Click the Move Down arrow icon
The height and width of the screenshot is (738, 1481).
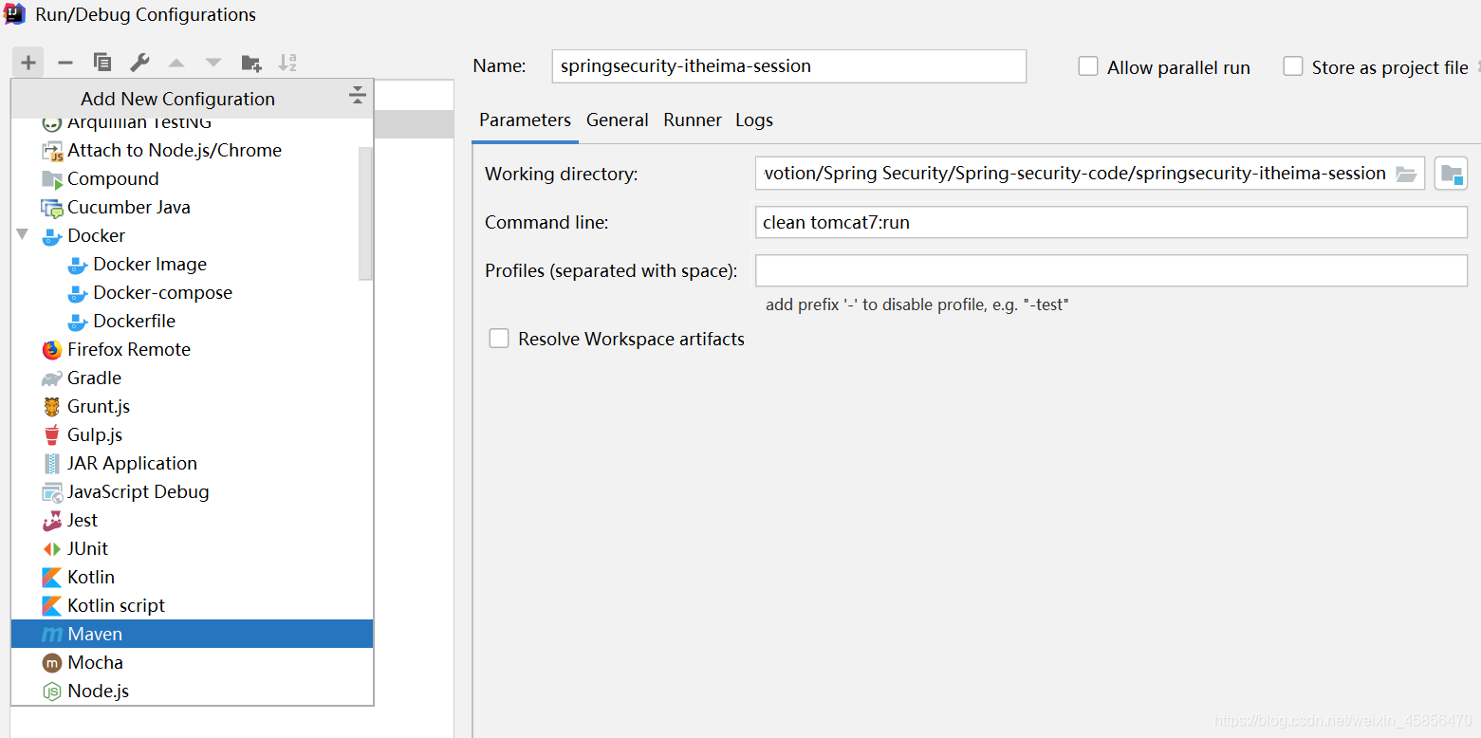coord(213,63)
